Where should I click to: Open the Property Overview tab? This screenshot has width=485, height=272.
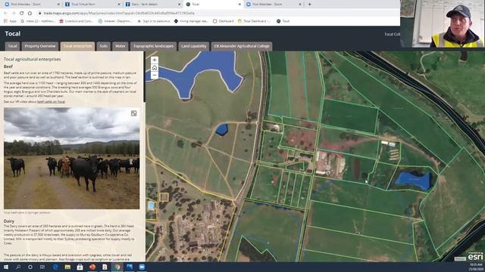[x=40, y=46]
